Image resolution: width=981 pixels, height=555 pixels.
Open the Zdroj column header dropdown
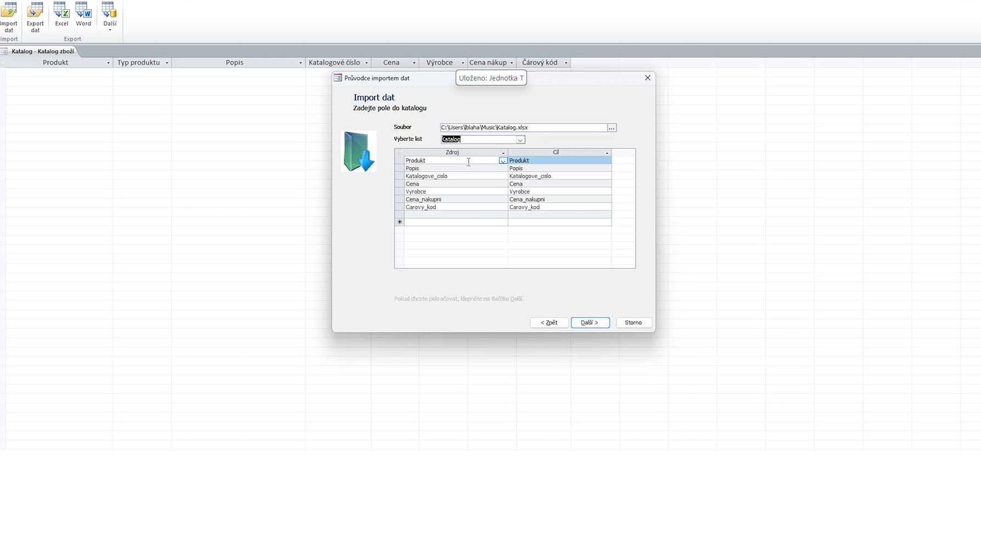coord(503,153)
